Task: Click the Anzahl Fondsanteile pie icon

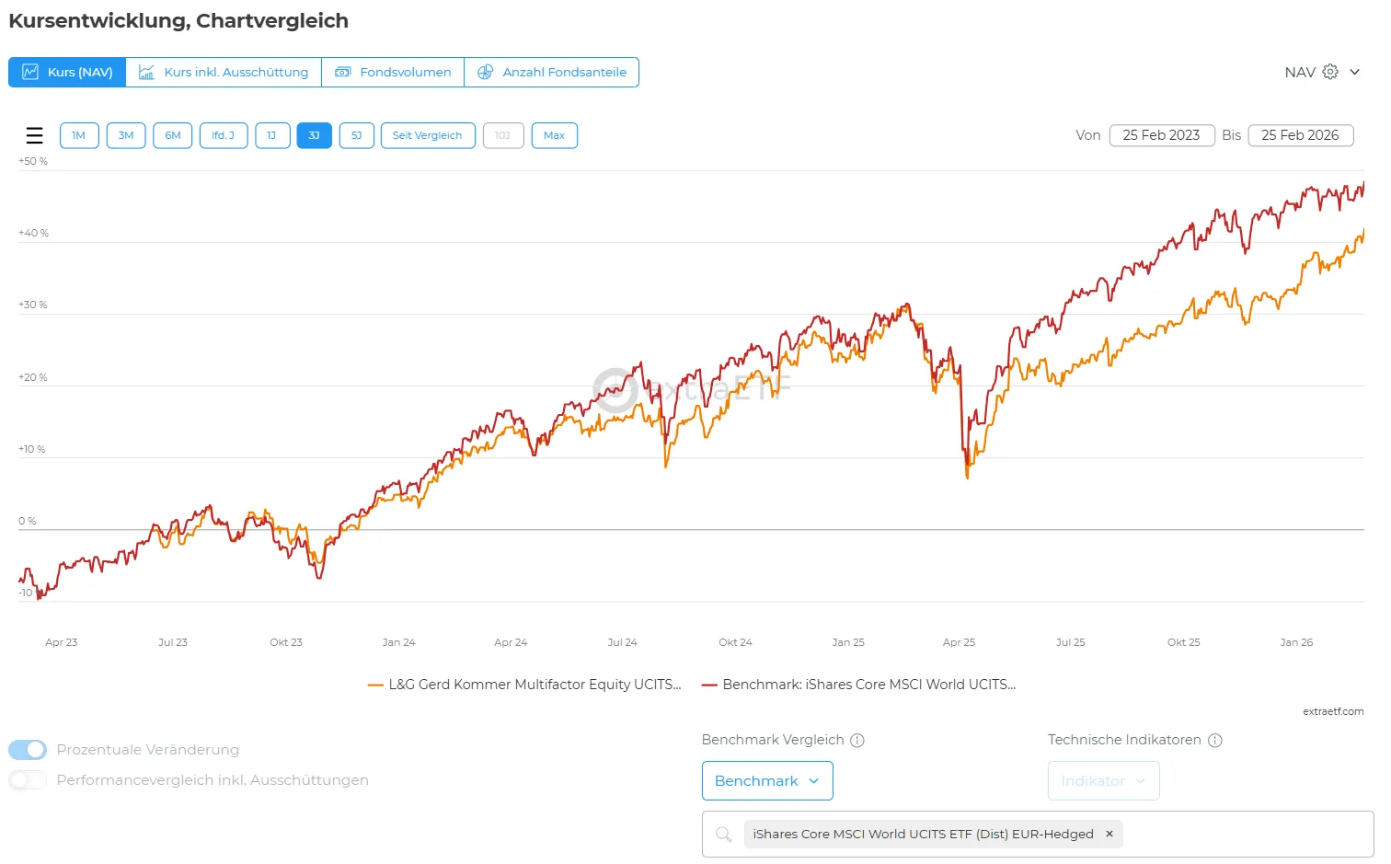Action: 485,72
